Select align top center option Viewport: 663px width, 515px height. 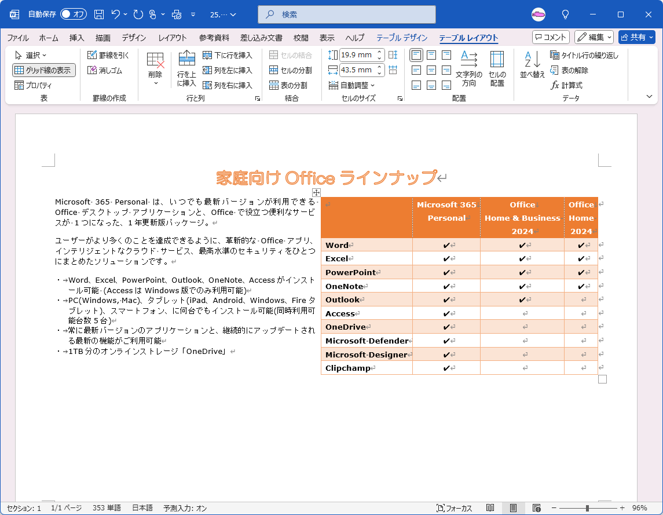click(x=431, y=55)
